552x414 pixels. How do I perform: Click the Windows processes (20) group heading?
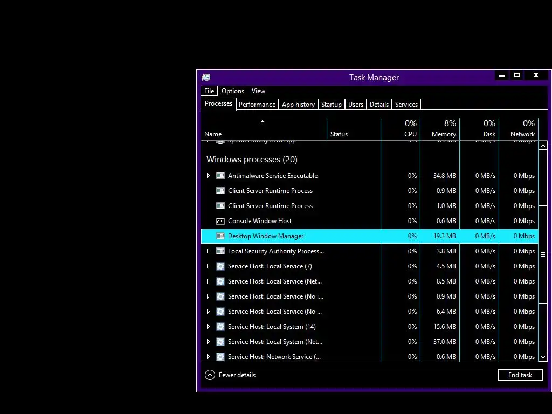(x=252, y=160)
